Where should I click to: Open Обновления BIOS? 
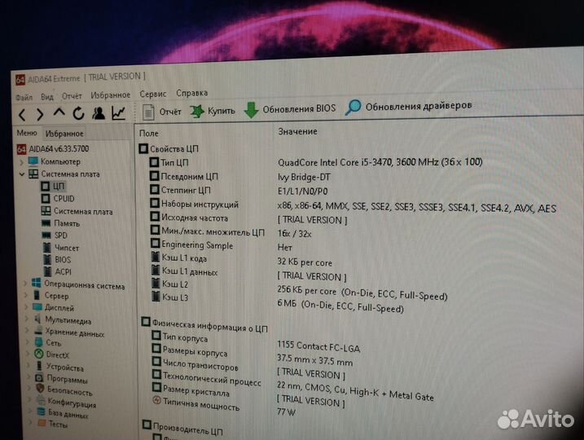pos(290,109)
